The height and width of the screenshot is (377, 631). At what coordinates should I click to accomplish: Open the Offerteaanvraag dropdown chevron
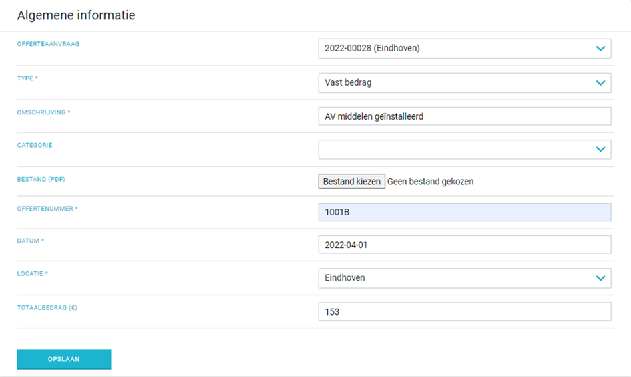point(600,49)
